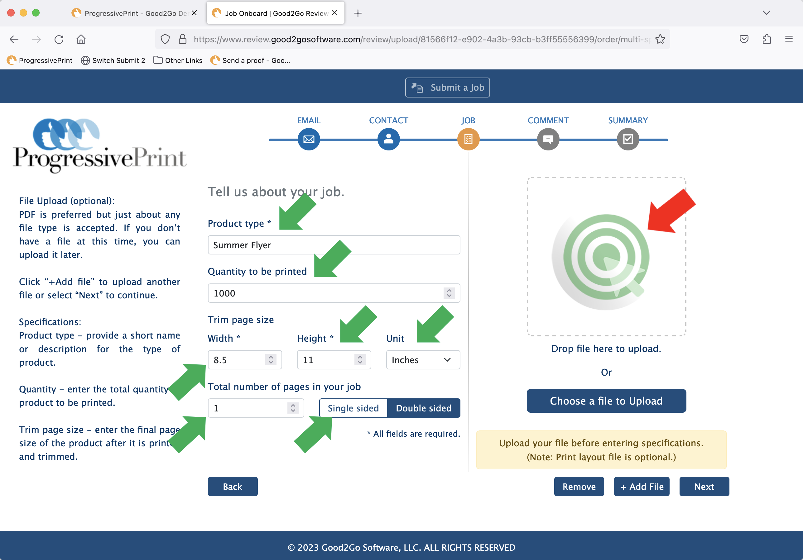The height and width of the screenshot is (560, 803).
Task: Bookmark this page with the star icon
Action: [660, 39]
